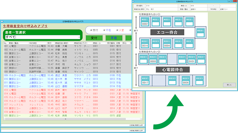Choose examination room 19 tile showing 0006
The height and width of the screenshot is (133, 238).
(x=186, y=81)
